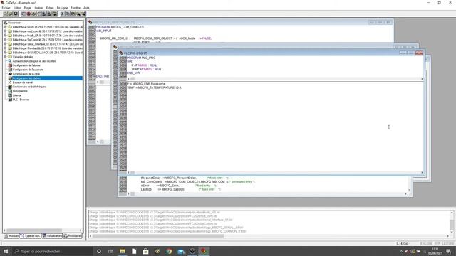The height and width of the screenshot is (256, 456).
Task: Click the Save project toolbar icon
Action: tap(16, 14)
